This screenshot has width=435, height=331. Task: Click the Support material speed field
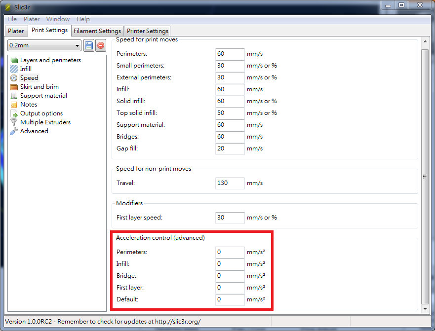(230, 125)
